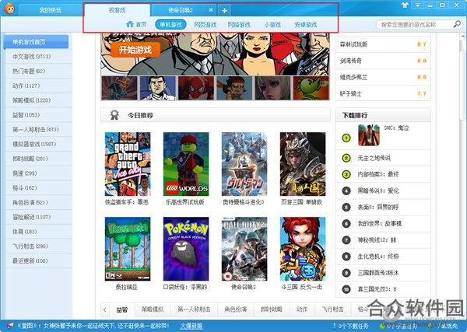Select 冒险解谜 (1107) category
This screenshot has height=332, width=467.
click(39, 217)
